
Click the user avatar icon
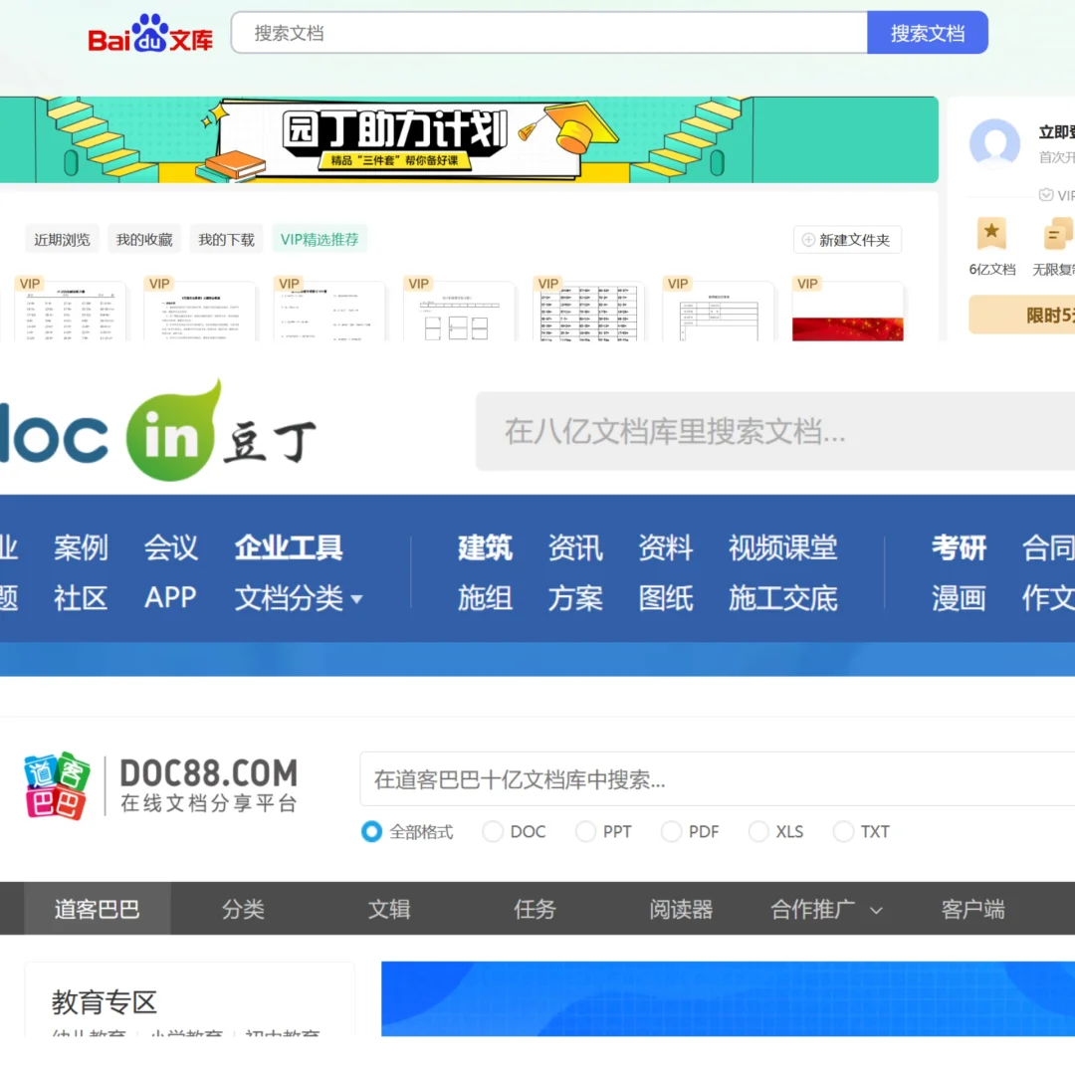[994, 143]
